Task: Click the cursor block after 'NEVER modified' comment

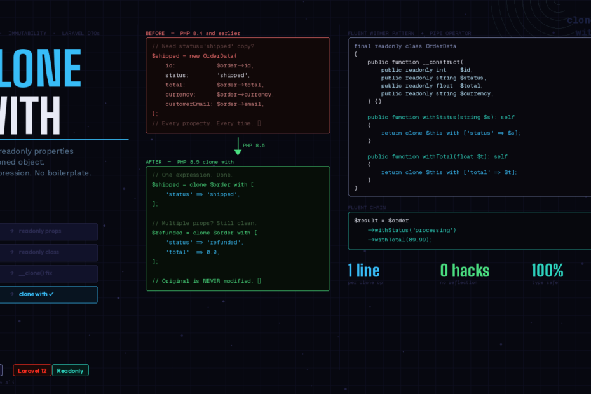Action: [x=259, y=281]
